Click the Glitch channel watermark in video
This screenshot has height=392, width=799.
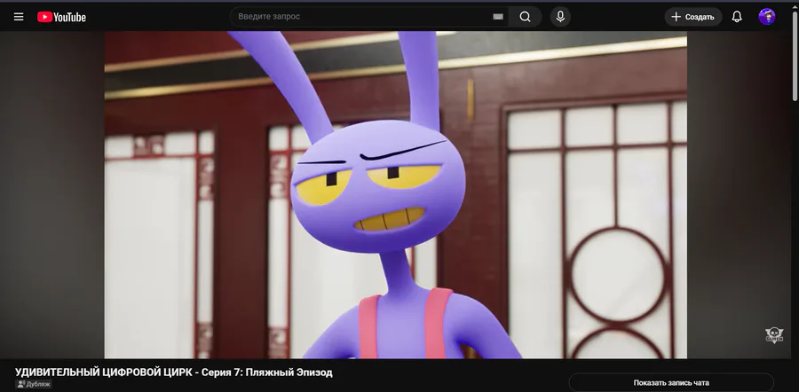coord(774,334)
